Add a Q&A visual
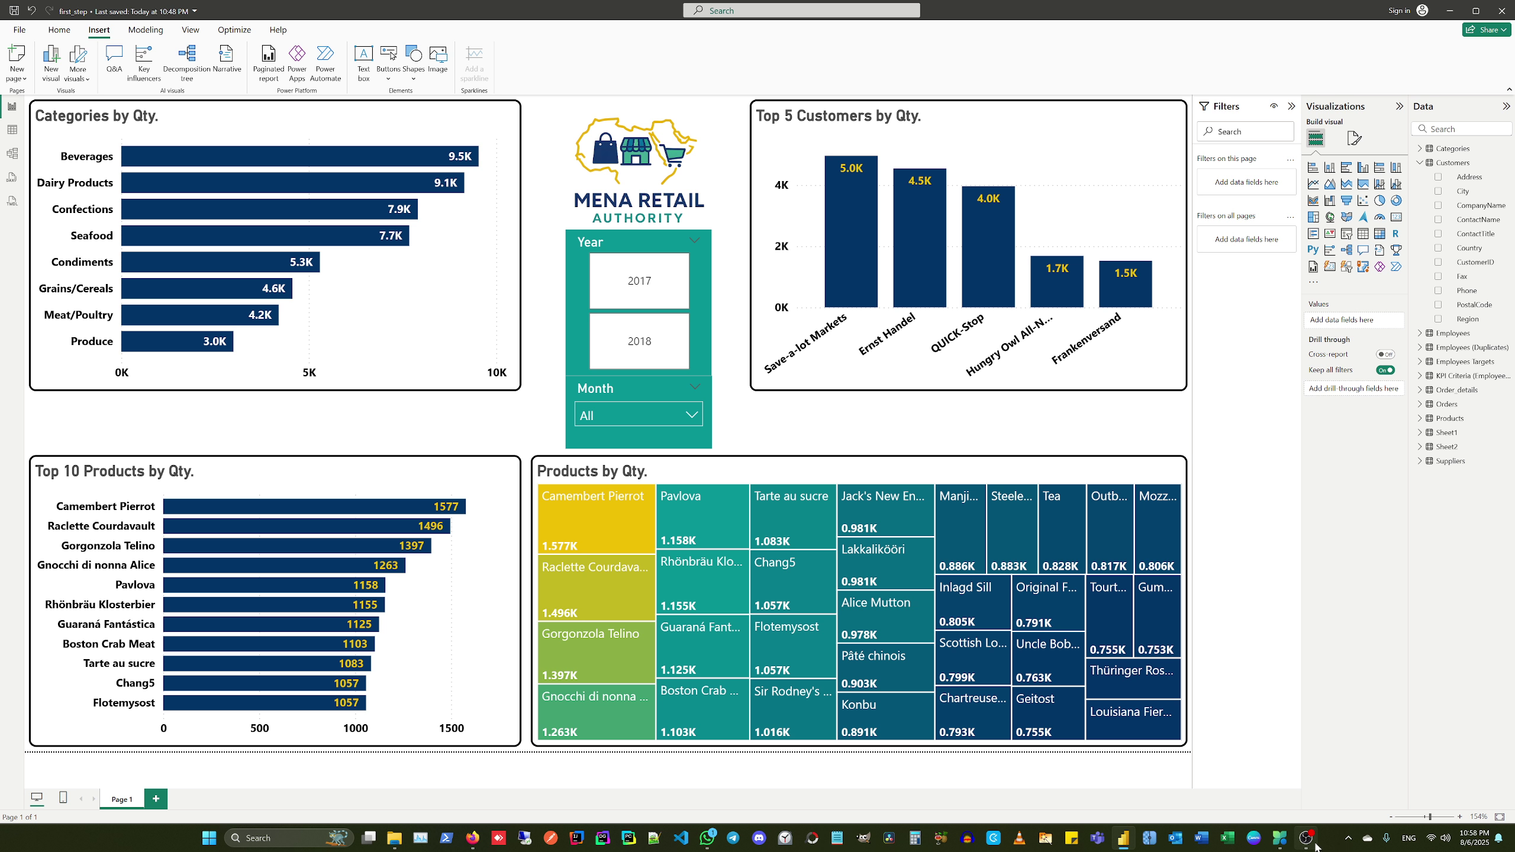 pos(114,59)
